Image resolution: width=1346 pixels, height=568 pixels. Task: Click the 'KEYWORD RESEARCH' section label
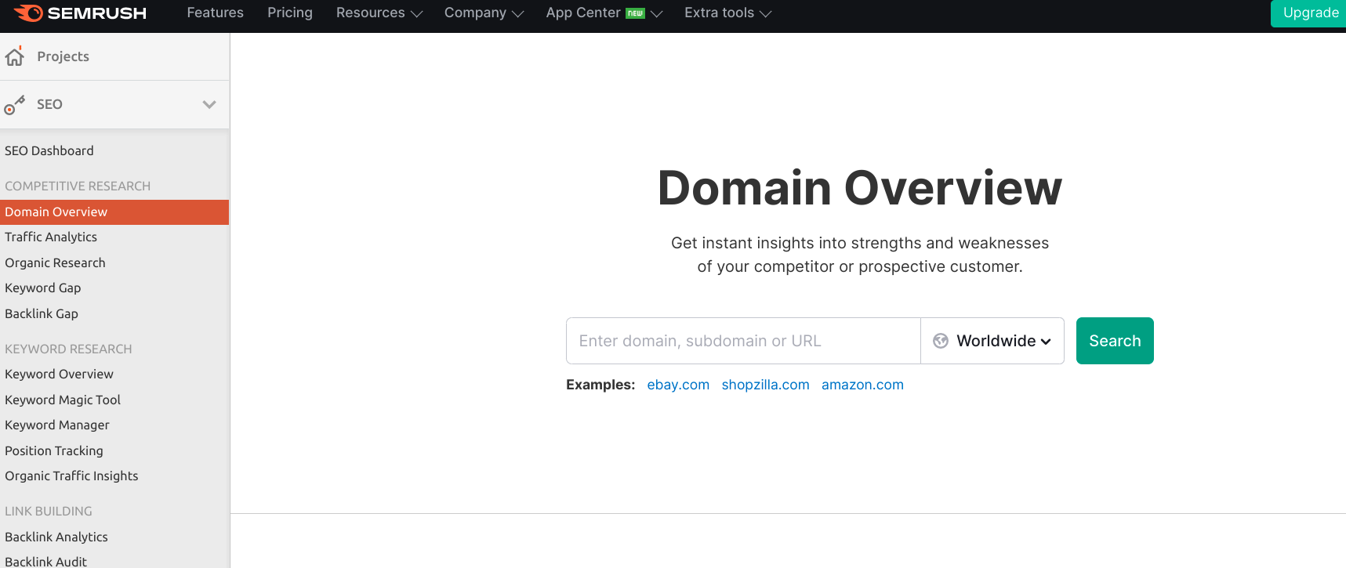tap(68, 349)
